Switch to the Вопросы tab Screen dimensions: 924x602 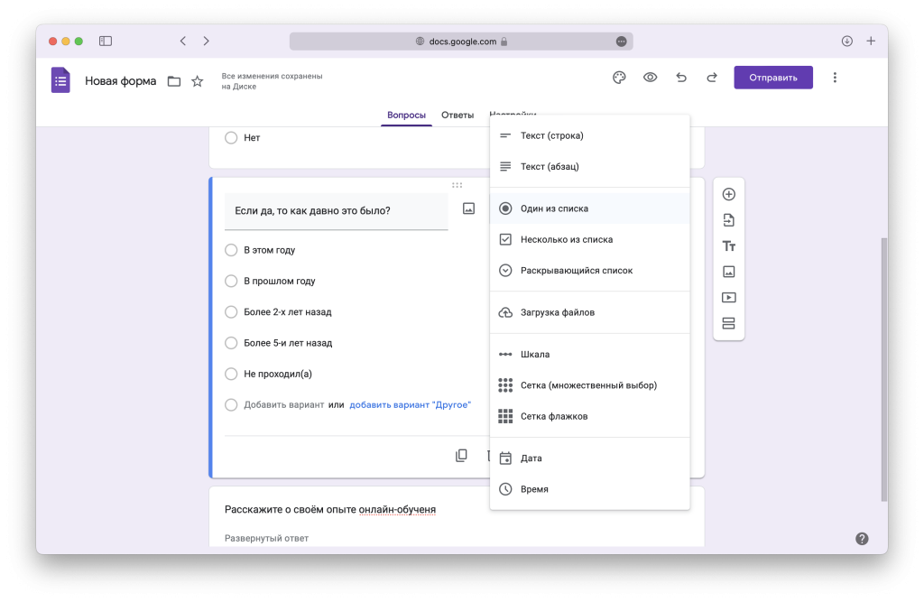(406, 115)
